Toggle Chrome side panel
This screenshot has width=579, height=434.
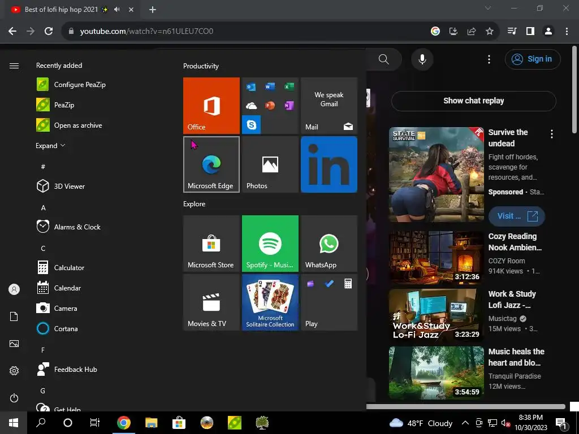[530, 31]
